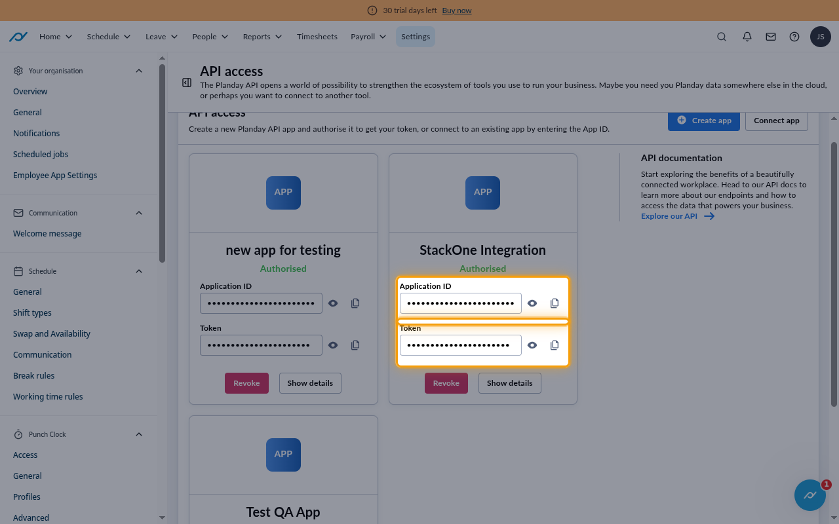The image size is (839, 524).
Task: Select the Settings navigation item
Action: (x=416, y=37)
